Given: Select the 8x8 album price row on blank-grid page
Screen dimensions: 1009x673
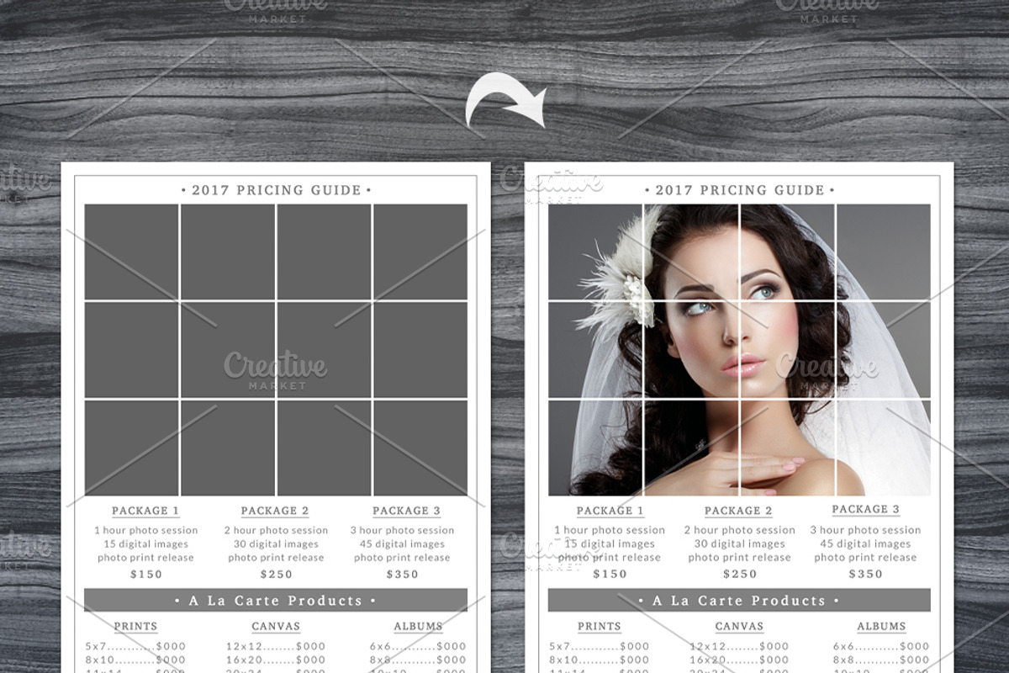Looking at the screenshot, I should tap(418, 660).
